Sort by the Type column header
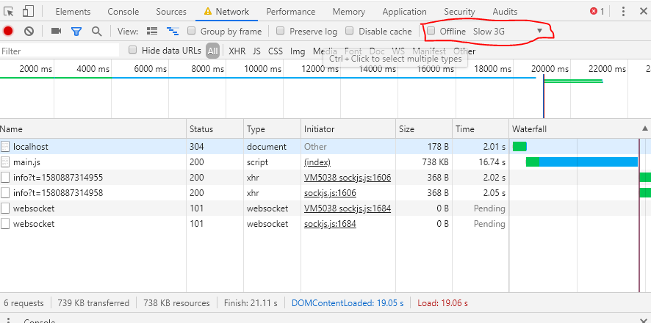Screen dimensions: 651x323 click(273, 129)
